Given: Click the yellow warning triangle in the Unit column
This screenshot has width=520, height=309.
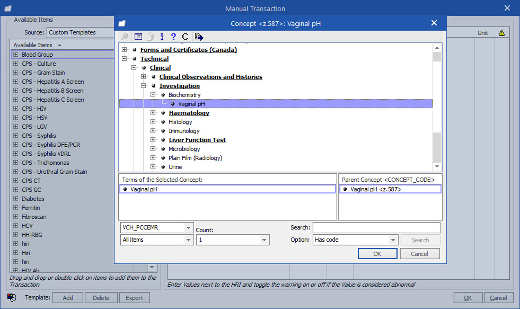Looking at the screenshot, I should click(x=501, y=32).
